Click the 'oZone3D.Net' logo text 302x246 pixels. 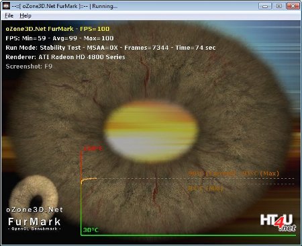click(34, 210)
